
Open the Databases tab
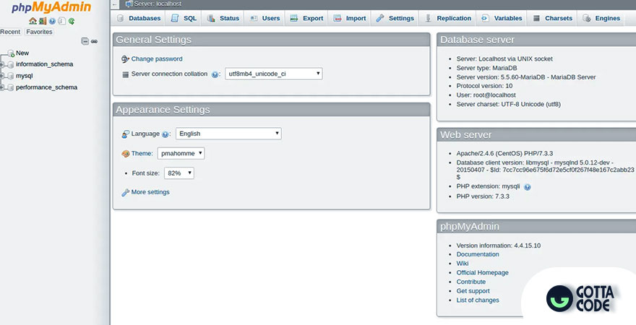click(139, 18)
